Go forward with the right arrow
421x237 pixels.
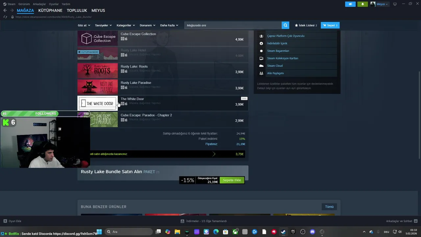pyautogui.click(x=12, y=11)
